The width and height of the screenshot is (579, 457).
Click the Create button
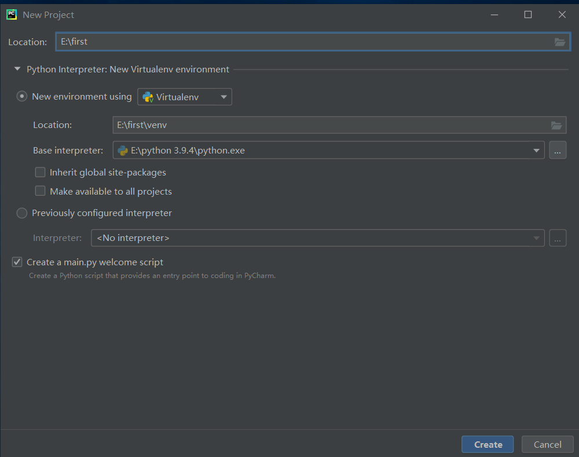tap(488, 444)
